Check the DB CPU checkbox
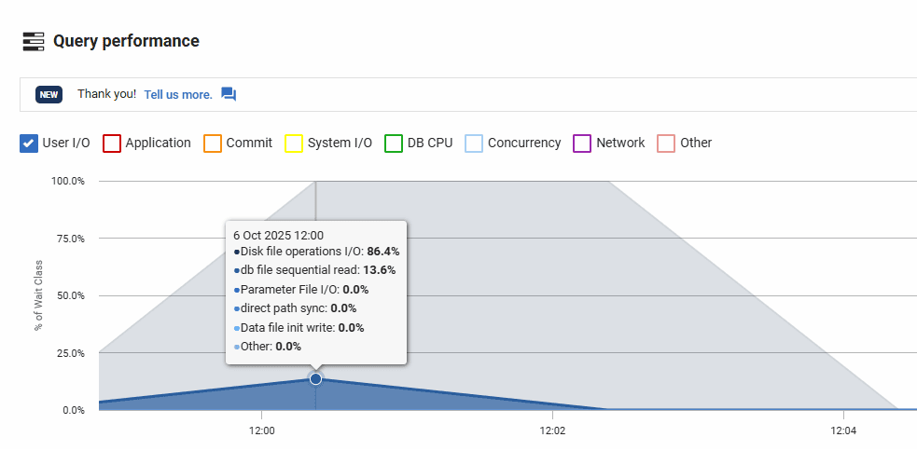The width and height of the screenshot is (917, 451). tap(393, 143)
